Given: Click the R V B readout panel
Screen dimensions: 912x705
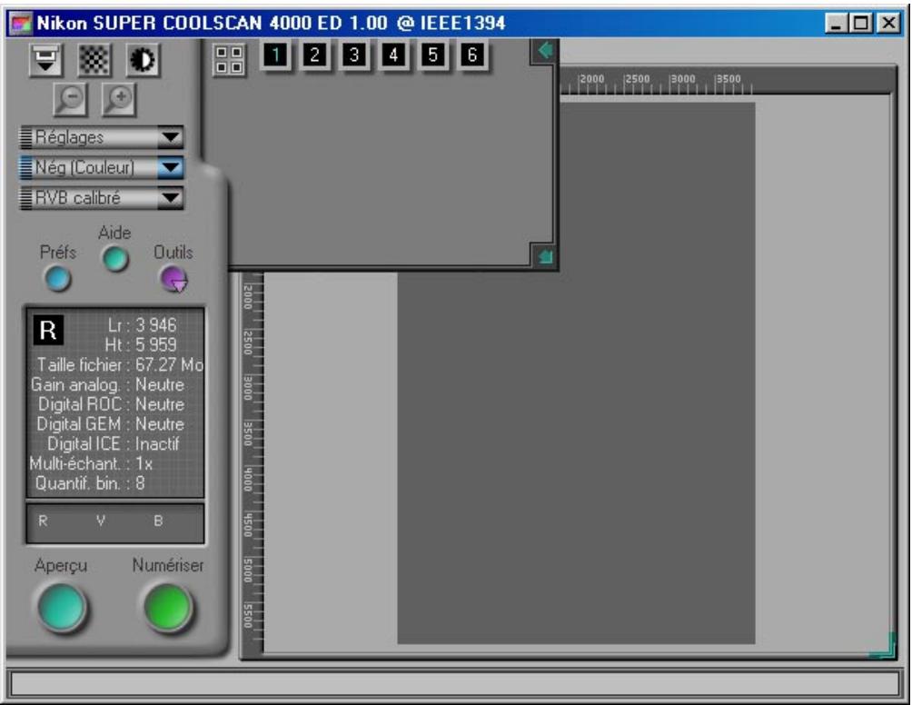Looking at the screenshot, I should click(115, 523).
